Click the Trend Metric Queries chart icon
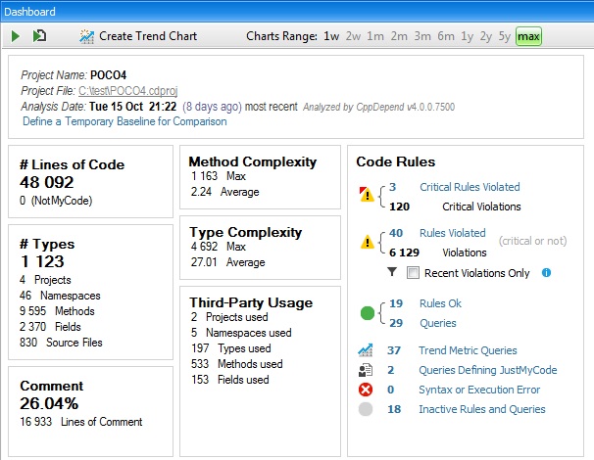This screenshot has width=594, height=460. pyautogui.click(x=366, y=350)
